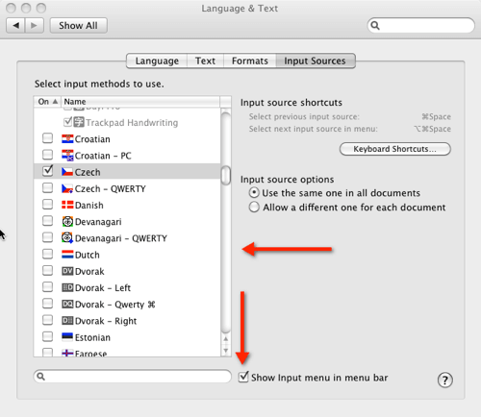Click the System Preferences search field

(x=420, y=25)
